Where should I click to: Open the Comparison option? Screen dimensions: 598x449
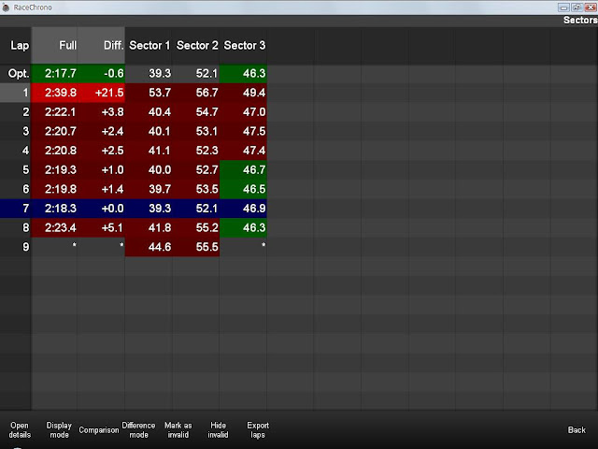tap(99, 430)
